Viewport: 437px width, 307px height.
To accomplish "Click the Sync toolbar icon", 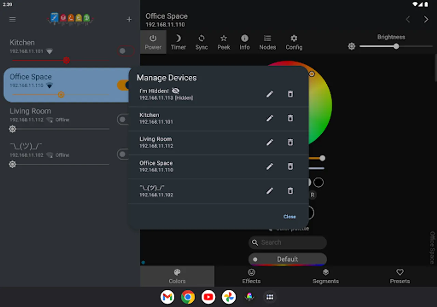I will (201, 42).
